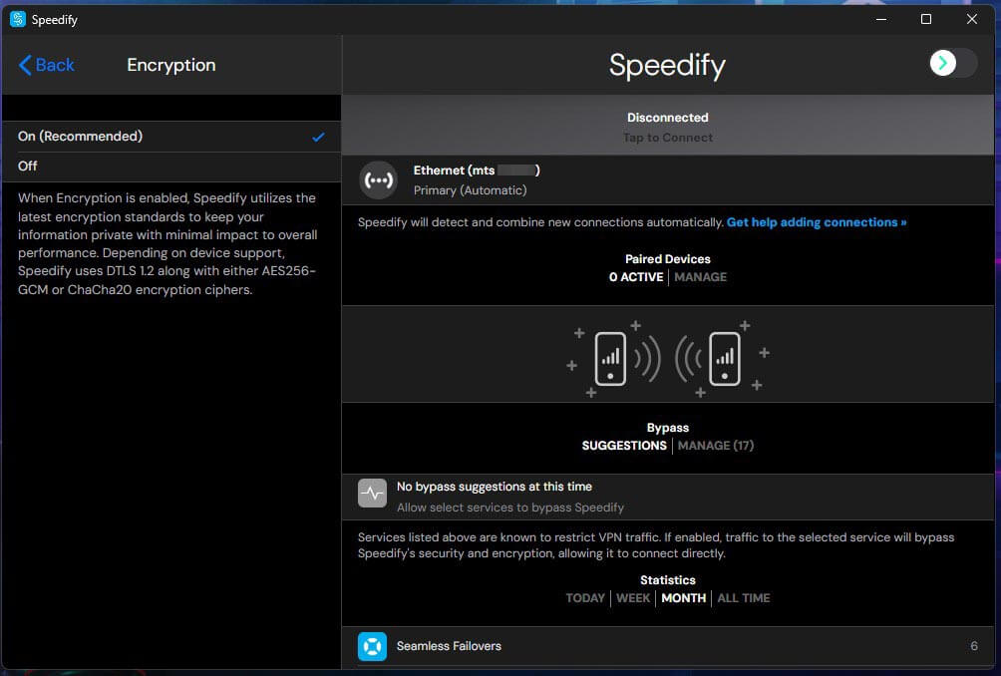This screenshot has height=676, width=1001.
Task: Open Get help adding connections link
Action: [817, 222]
